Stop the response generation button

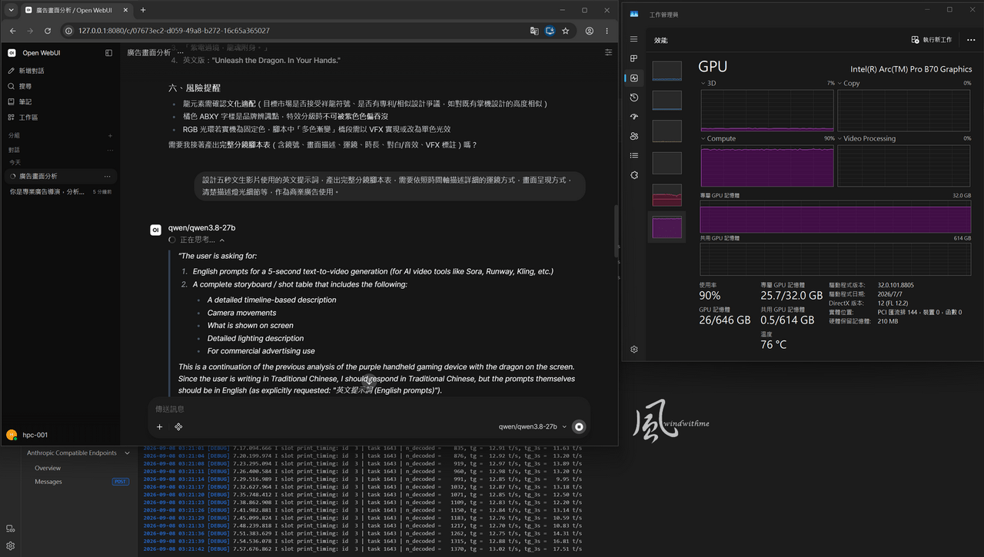tap(580, 426)
